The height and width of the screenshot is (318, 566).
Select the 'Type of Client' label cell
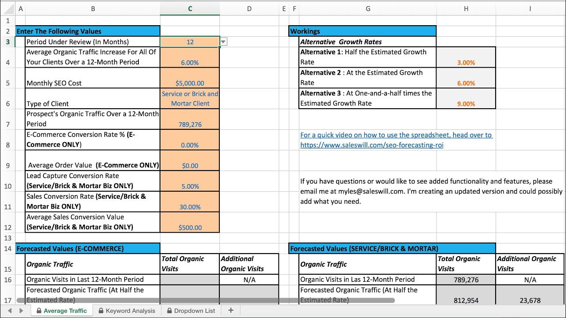(x=93, y=98)
